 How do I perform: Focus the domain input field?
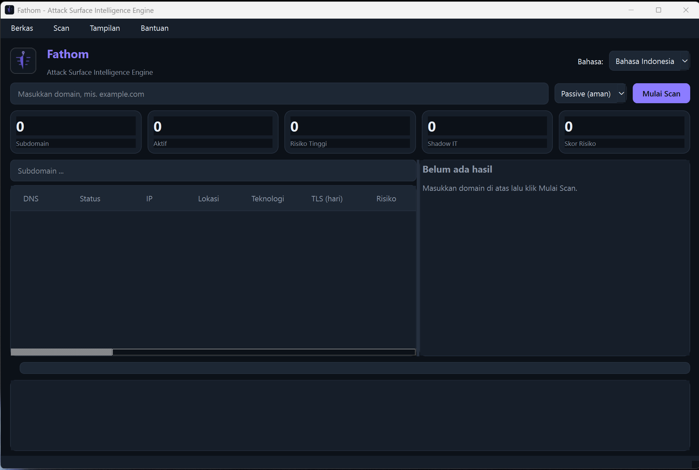279,94
